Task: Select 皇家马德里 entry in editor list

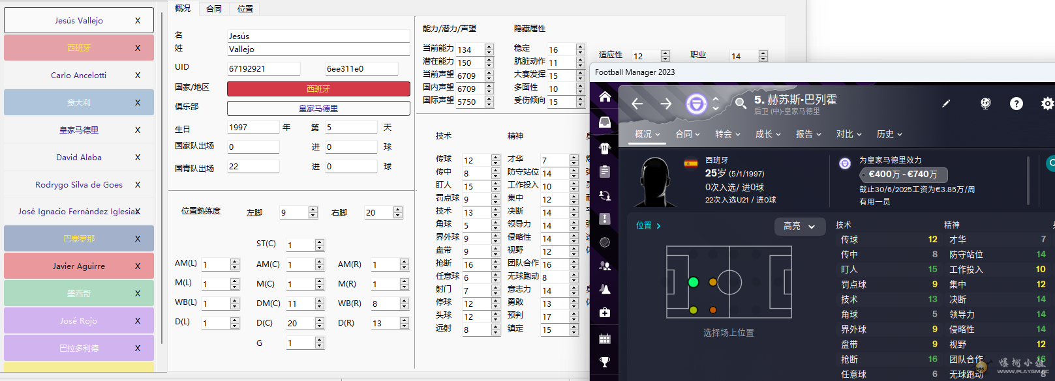Action: (79, 130)
